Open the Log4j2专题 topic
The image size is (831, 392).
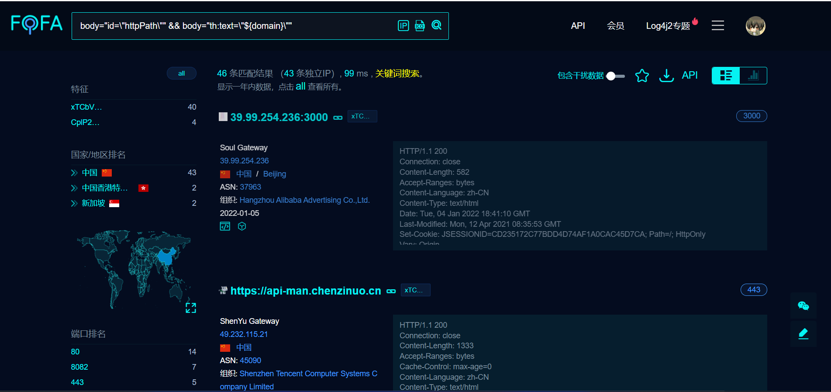click(668, 26)
